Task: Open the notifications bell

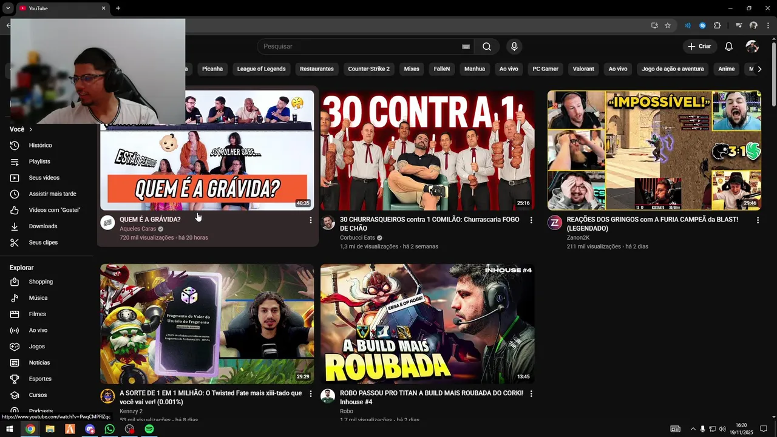Action: pos(729,47)
